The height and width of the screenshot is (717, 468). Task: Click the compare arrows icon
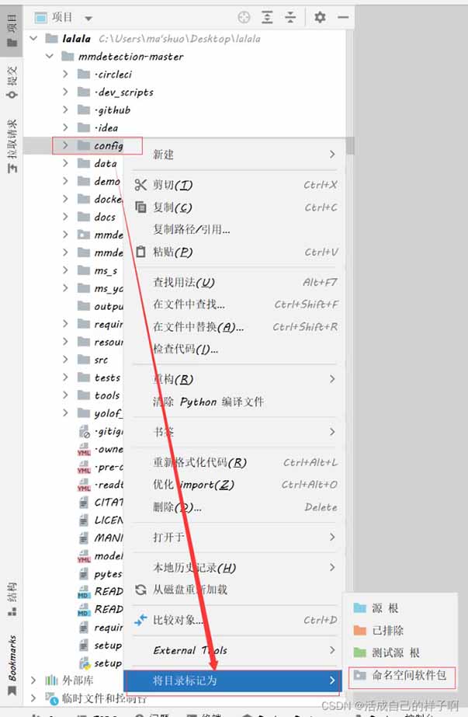[x=140, y=620]
